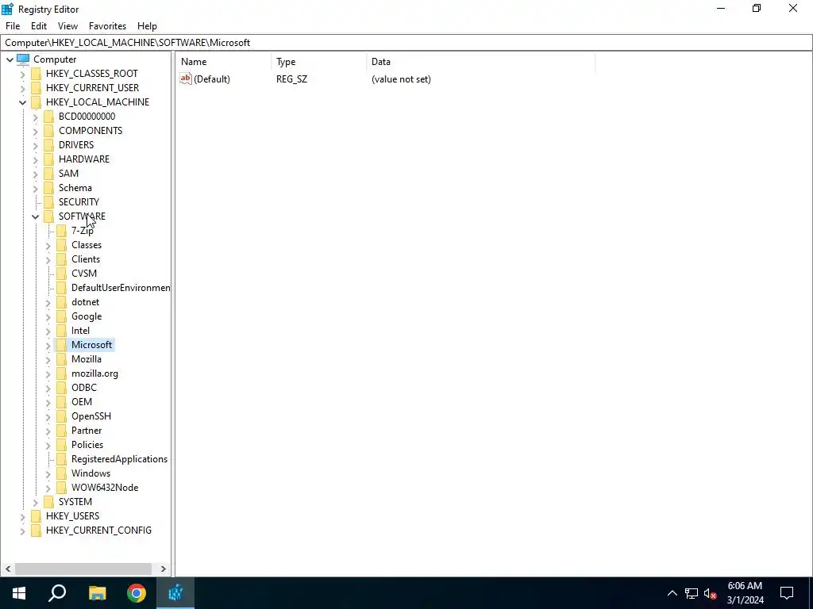Sort values by Type column header
The width and height of the screenshot is (813, 609).
pos(318,62)
